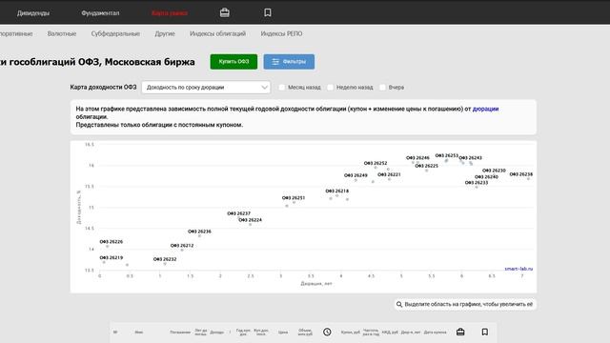Open the portfolio briefcase icon in top navigation

pos(225,12)
